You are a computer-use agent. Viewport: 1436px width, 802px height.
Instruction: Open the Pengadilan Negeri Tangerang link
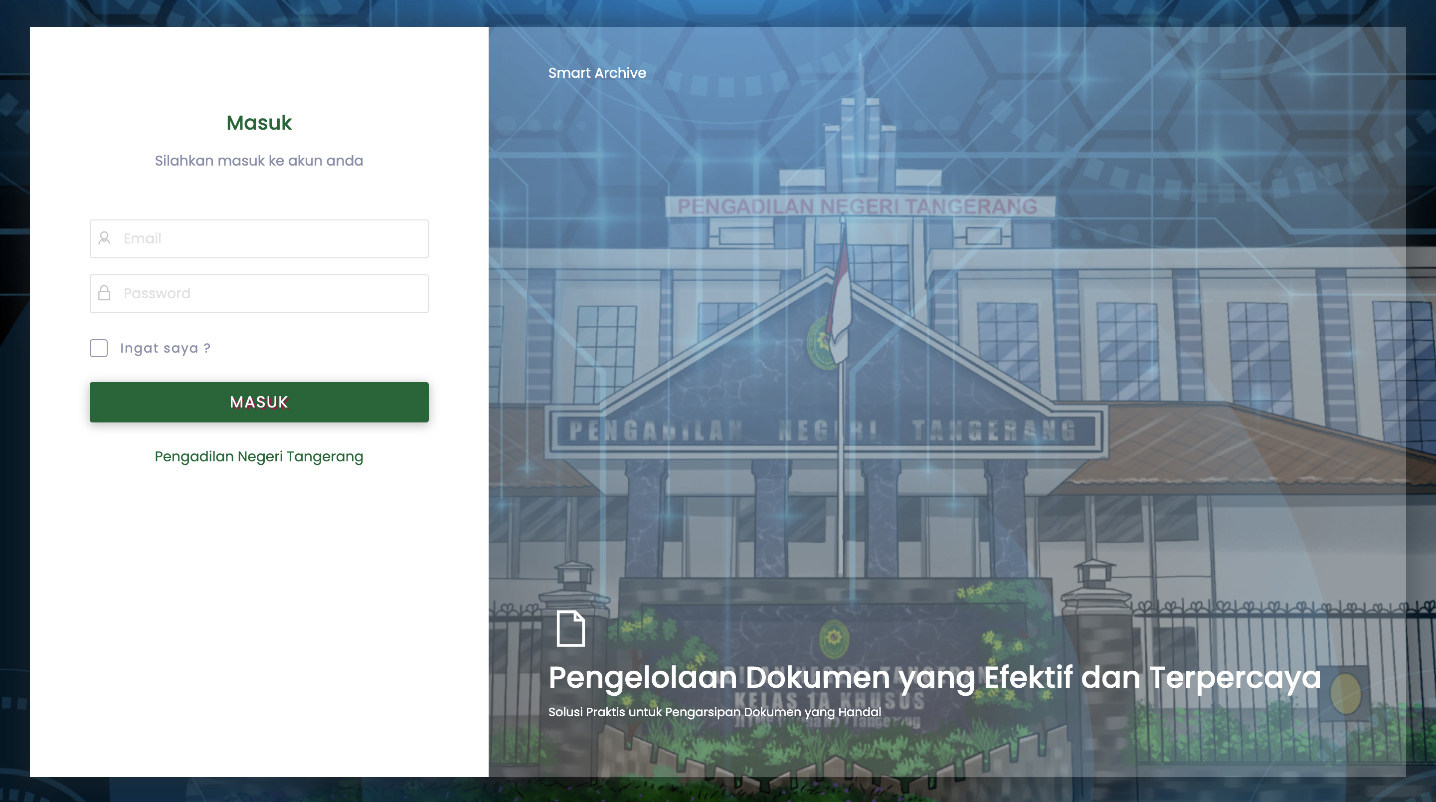[259, 456]
